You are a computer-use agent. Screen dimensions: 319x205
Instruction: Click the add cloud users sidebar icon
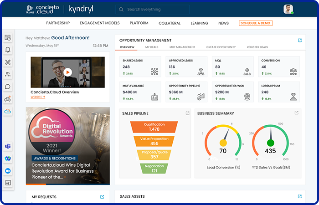(8, 99)
